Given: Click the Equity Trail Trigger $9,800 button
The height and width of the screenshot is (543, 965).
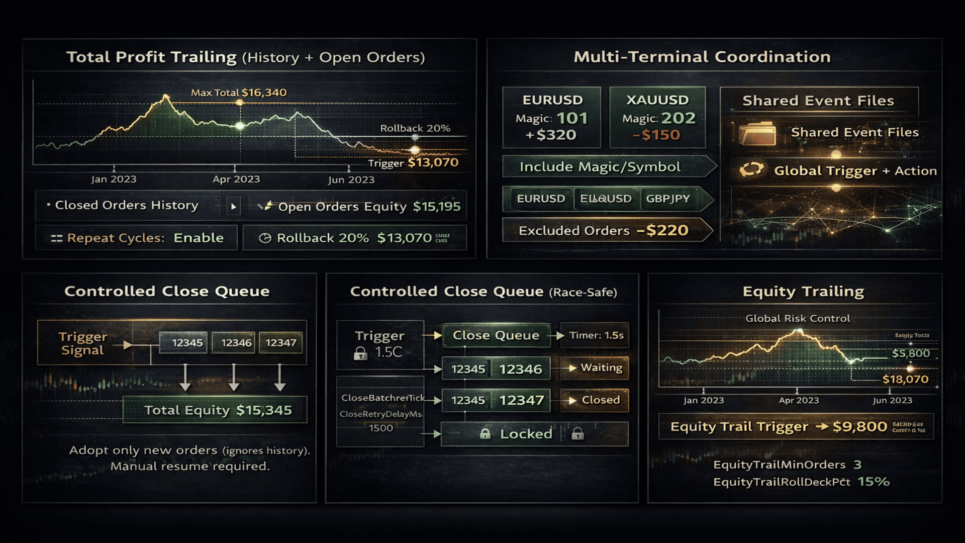Looking at the screenshot, I should pos(796,427).
